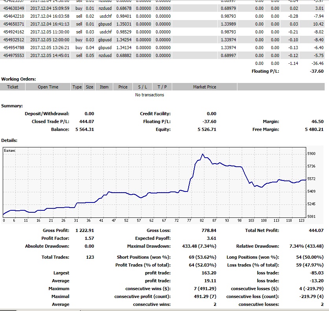Click the Floating P/L total of -37.60 under trades
This screenshot has width=329, height=311.
pos(316,71)
